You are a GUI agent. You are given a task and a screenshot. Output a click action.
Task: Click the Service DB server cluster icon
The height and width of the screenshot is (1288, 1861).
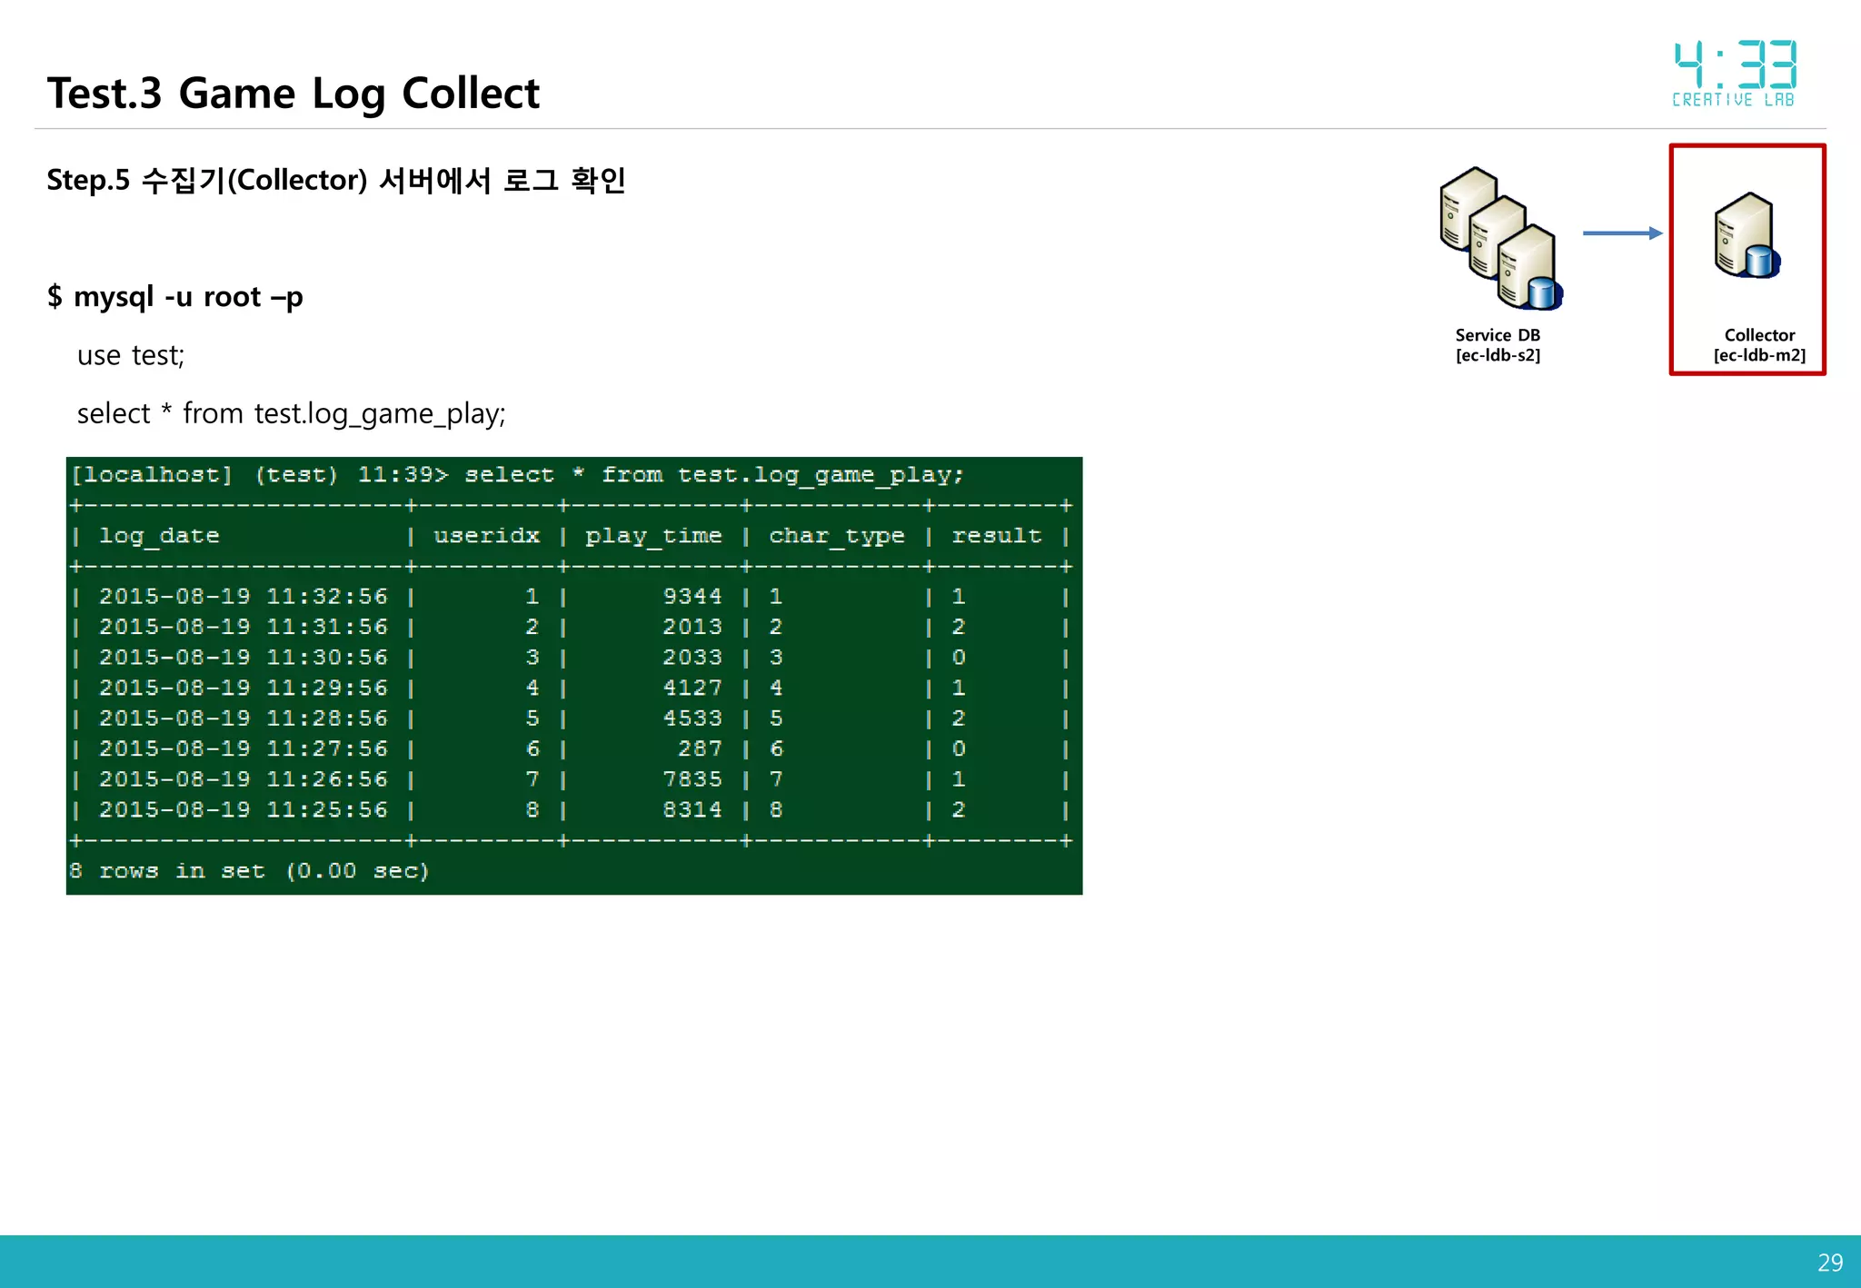(x=1499, y=238)
